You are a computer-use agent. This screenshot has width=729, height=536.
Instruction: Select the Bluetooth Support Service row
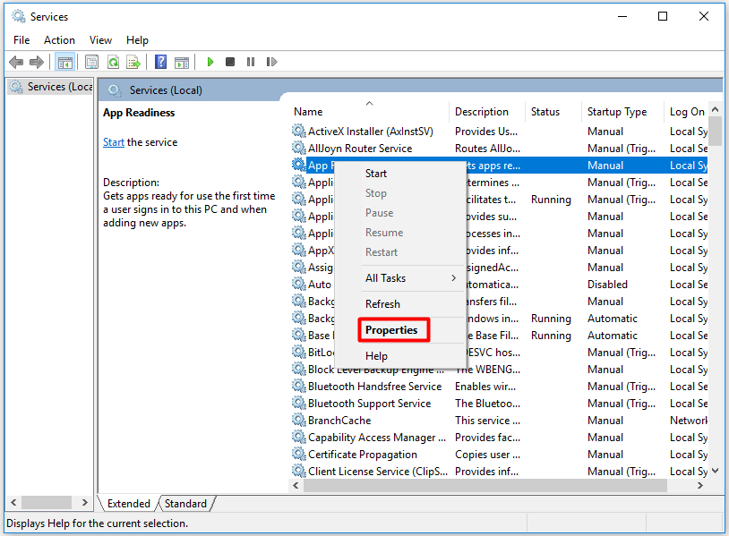(500, 404)
